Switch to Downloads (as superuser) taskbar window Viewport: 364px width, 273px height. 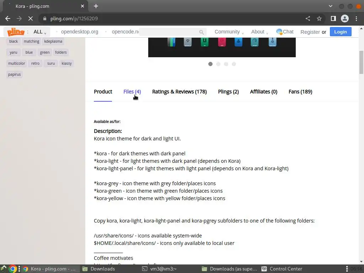229,269
